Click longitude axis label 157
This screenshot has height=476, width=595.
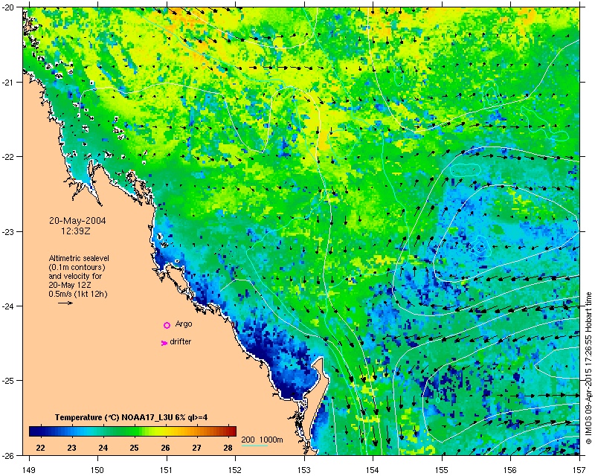click(580, 470)
